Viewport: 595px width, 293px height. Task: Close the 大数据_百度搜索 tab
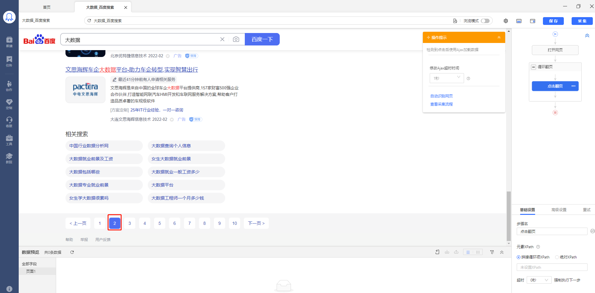(x=126, y=7)
